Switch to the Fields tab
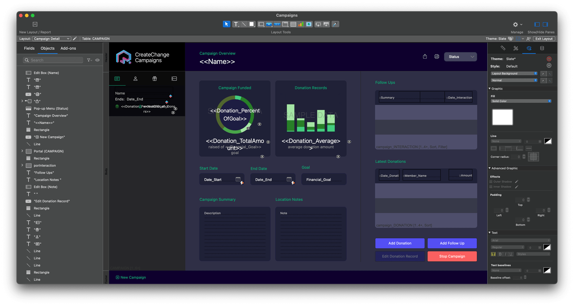Image resolution: width=574 pixels, height=306 pixels. tap(29, 48)
